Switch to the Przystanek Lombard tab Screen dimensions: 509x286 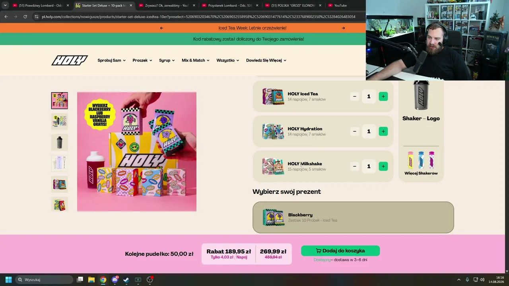coord(229,6)
